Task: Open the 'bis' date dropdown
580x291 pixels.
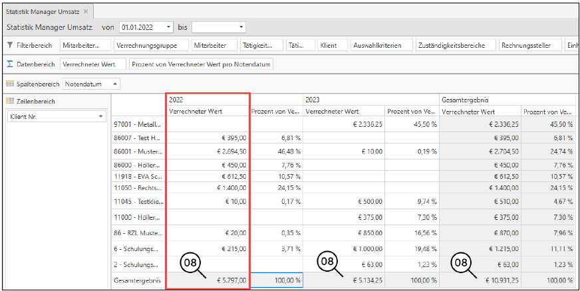Action: pos(241,27)
